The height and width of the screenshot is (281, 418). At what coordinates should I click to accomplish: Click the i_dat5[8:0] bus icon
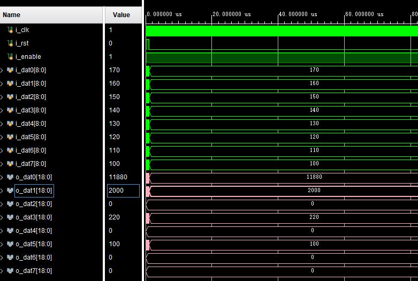pos(10,137)
